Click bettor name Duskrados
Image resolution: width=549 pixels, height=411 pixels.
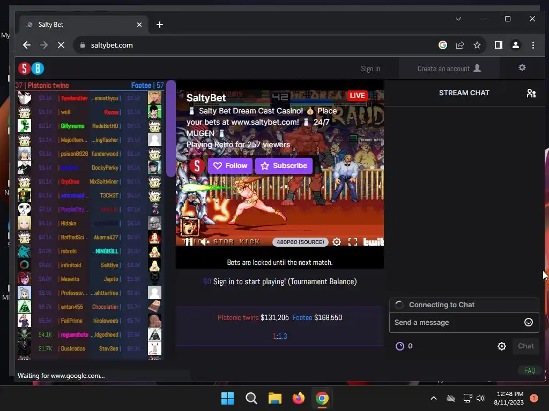(73, 348)
